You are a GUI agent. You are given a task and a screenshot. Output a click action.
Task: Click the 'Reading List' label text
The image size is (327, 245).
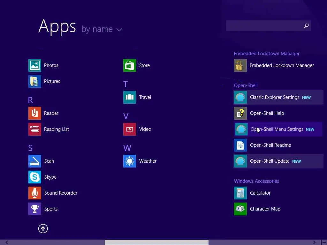click(x=56, y=129)
